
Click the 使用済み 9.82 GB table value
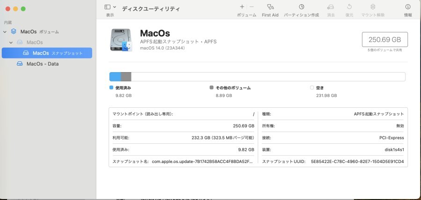click(246, 149)
